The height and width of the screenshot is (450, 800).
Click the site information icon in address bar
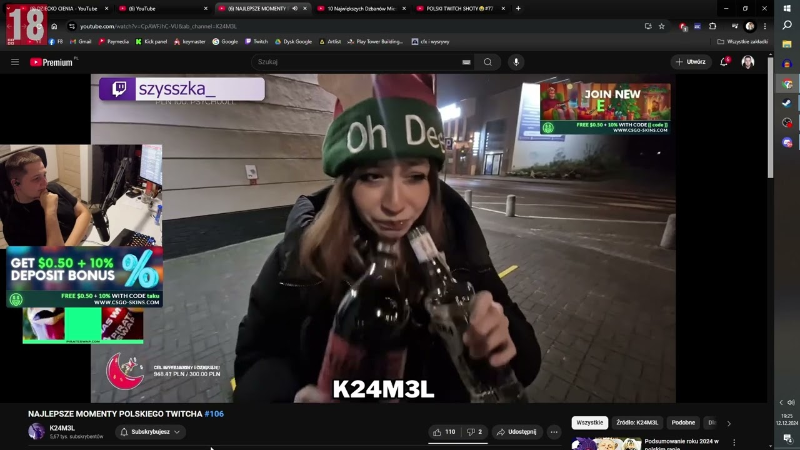tap(72, 26)
